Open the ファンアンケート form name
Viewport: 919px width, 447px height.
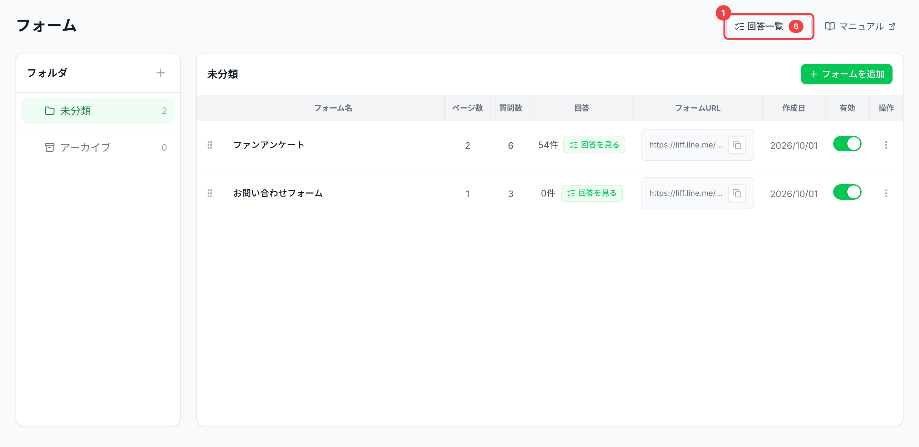[x=269, y=145]
